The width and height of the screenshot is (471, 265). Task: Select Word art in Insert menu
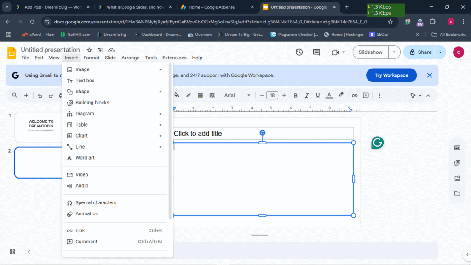[85, 158]
